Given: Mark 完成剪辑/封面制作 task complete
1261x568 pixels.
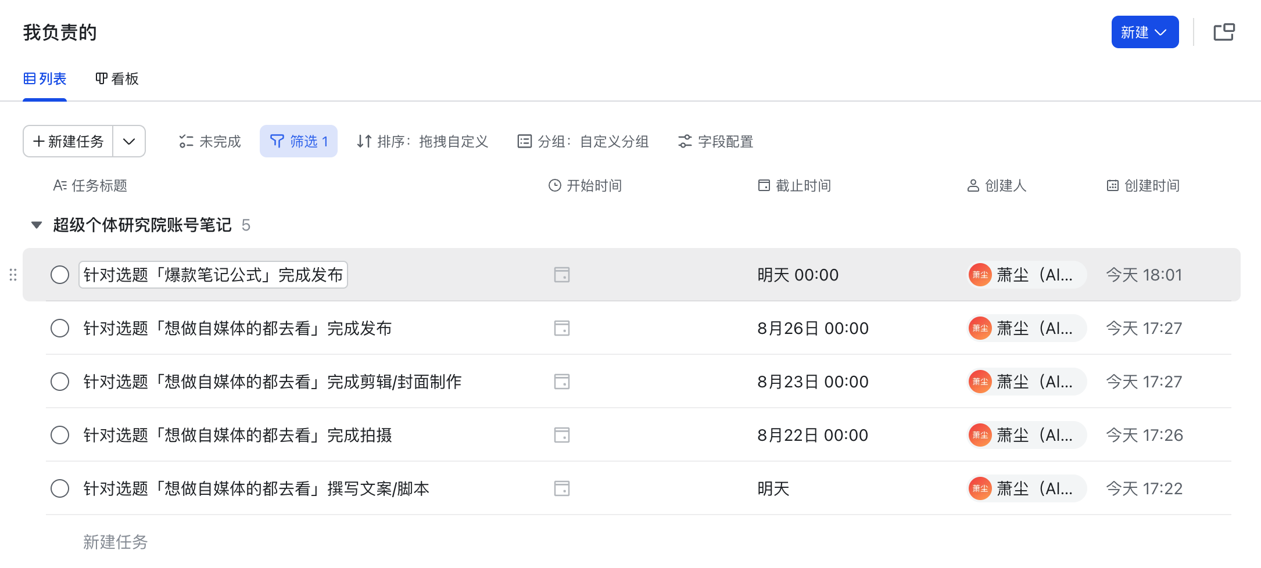Looking at the screenshot, I should [x=60, y=382].
